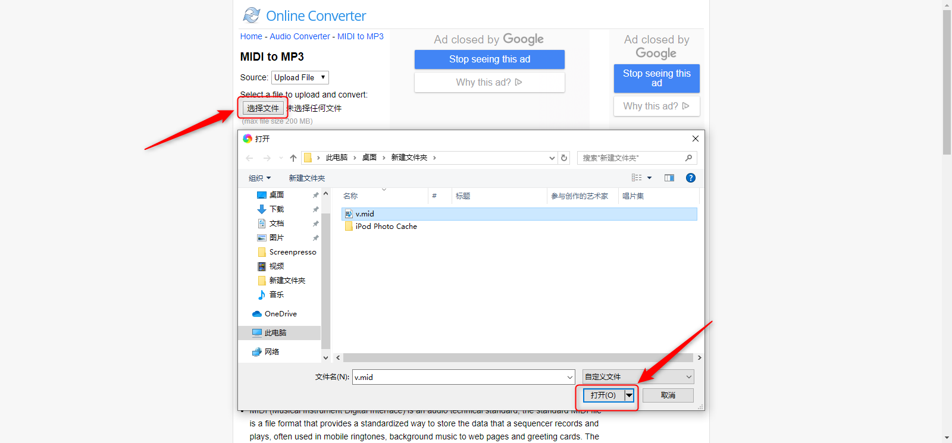Click the MIDI to MP3 link
This screenshot has width=952, height=443.
pos(361,36)
